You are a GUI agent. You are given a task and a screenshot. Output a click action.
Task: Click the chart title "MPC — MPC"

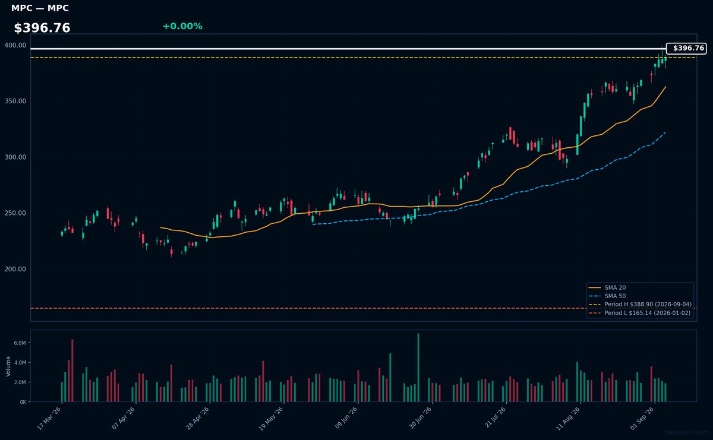(x=40, y=8)
